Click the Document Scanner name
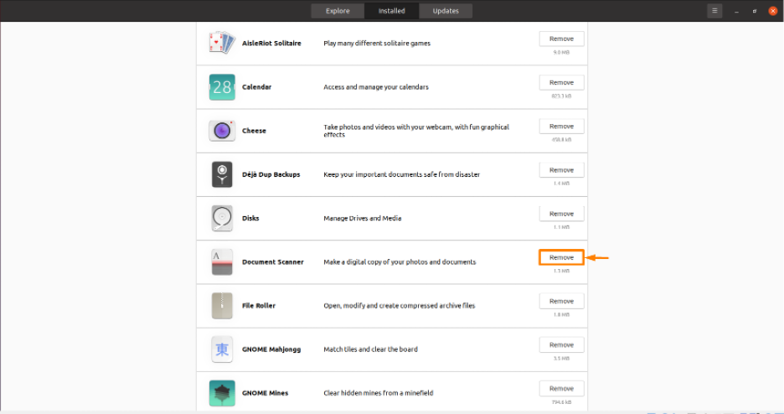This screenshot has width=784, height=414. pyautogui.click(x=273, y=262)
